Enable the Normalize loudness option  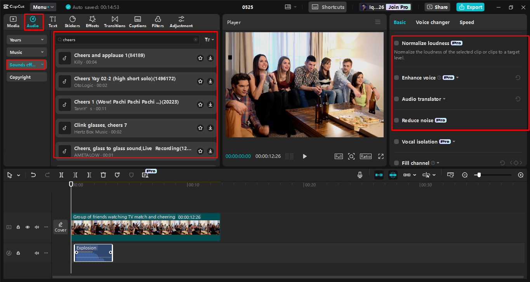pos(396,43)
